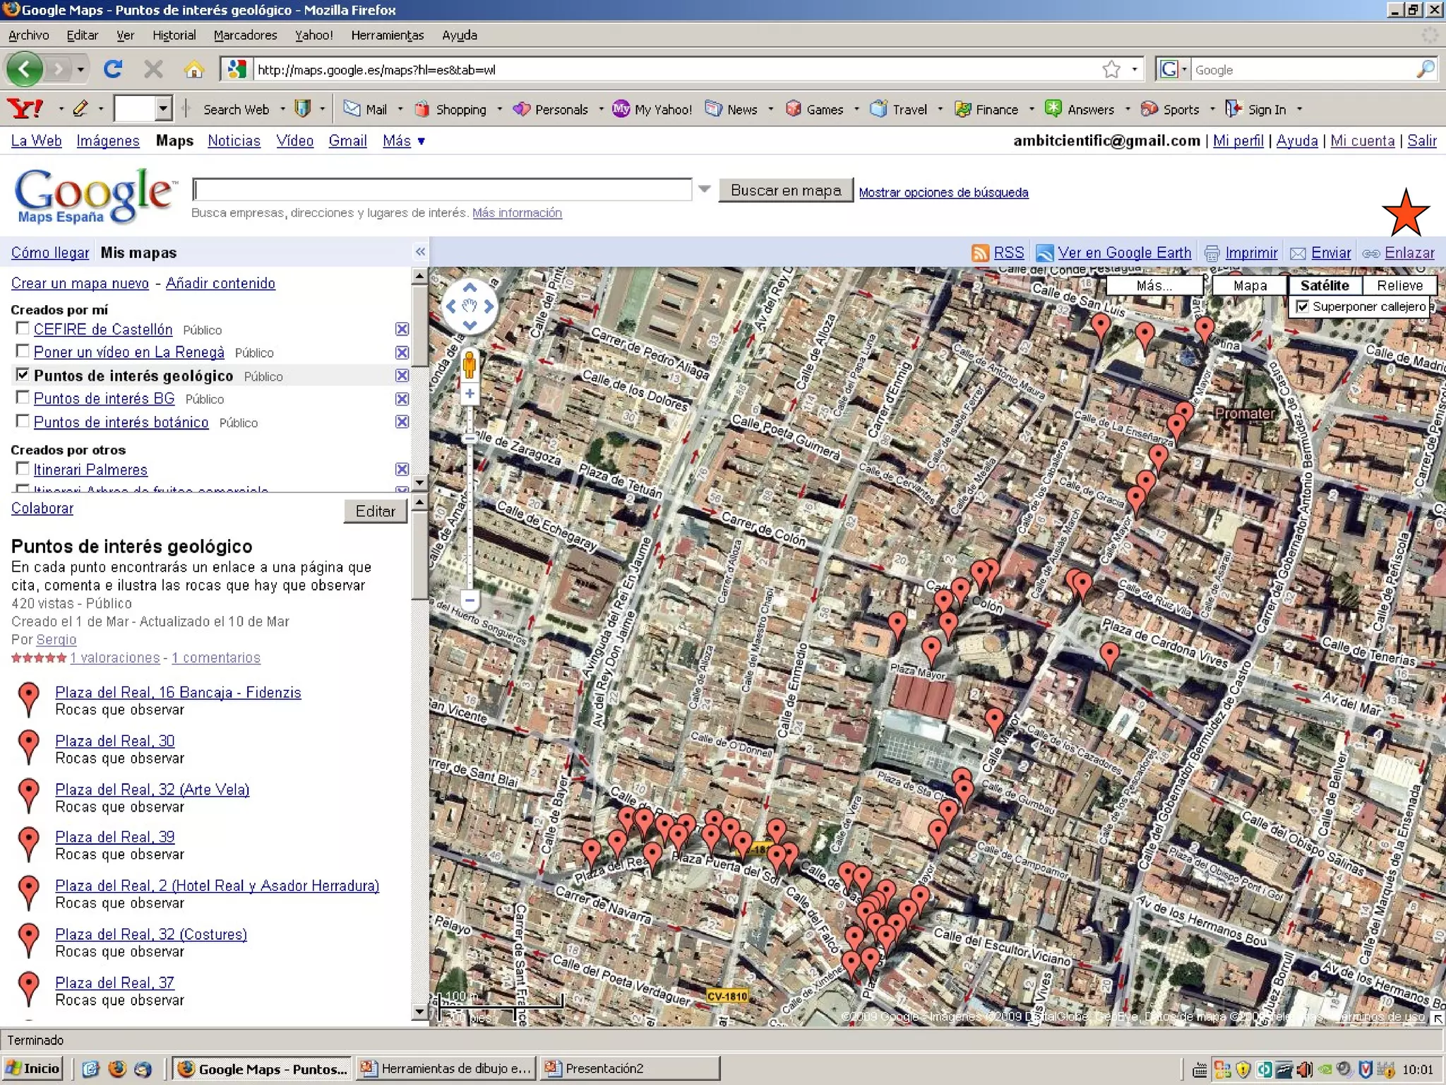Click the Inicio start button

point(33,1068)
